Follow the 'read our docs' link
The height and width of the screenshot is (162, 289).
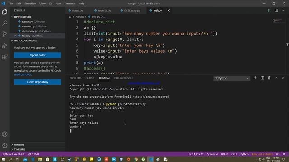(x=23, y=74)
